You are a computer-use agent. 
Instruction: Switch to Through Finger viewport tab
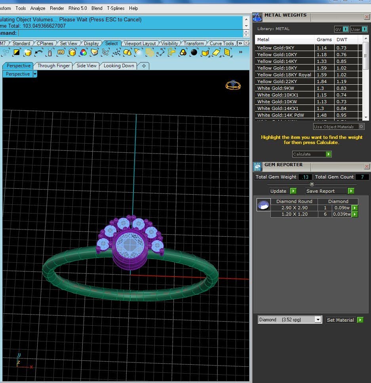click(53, 66)
